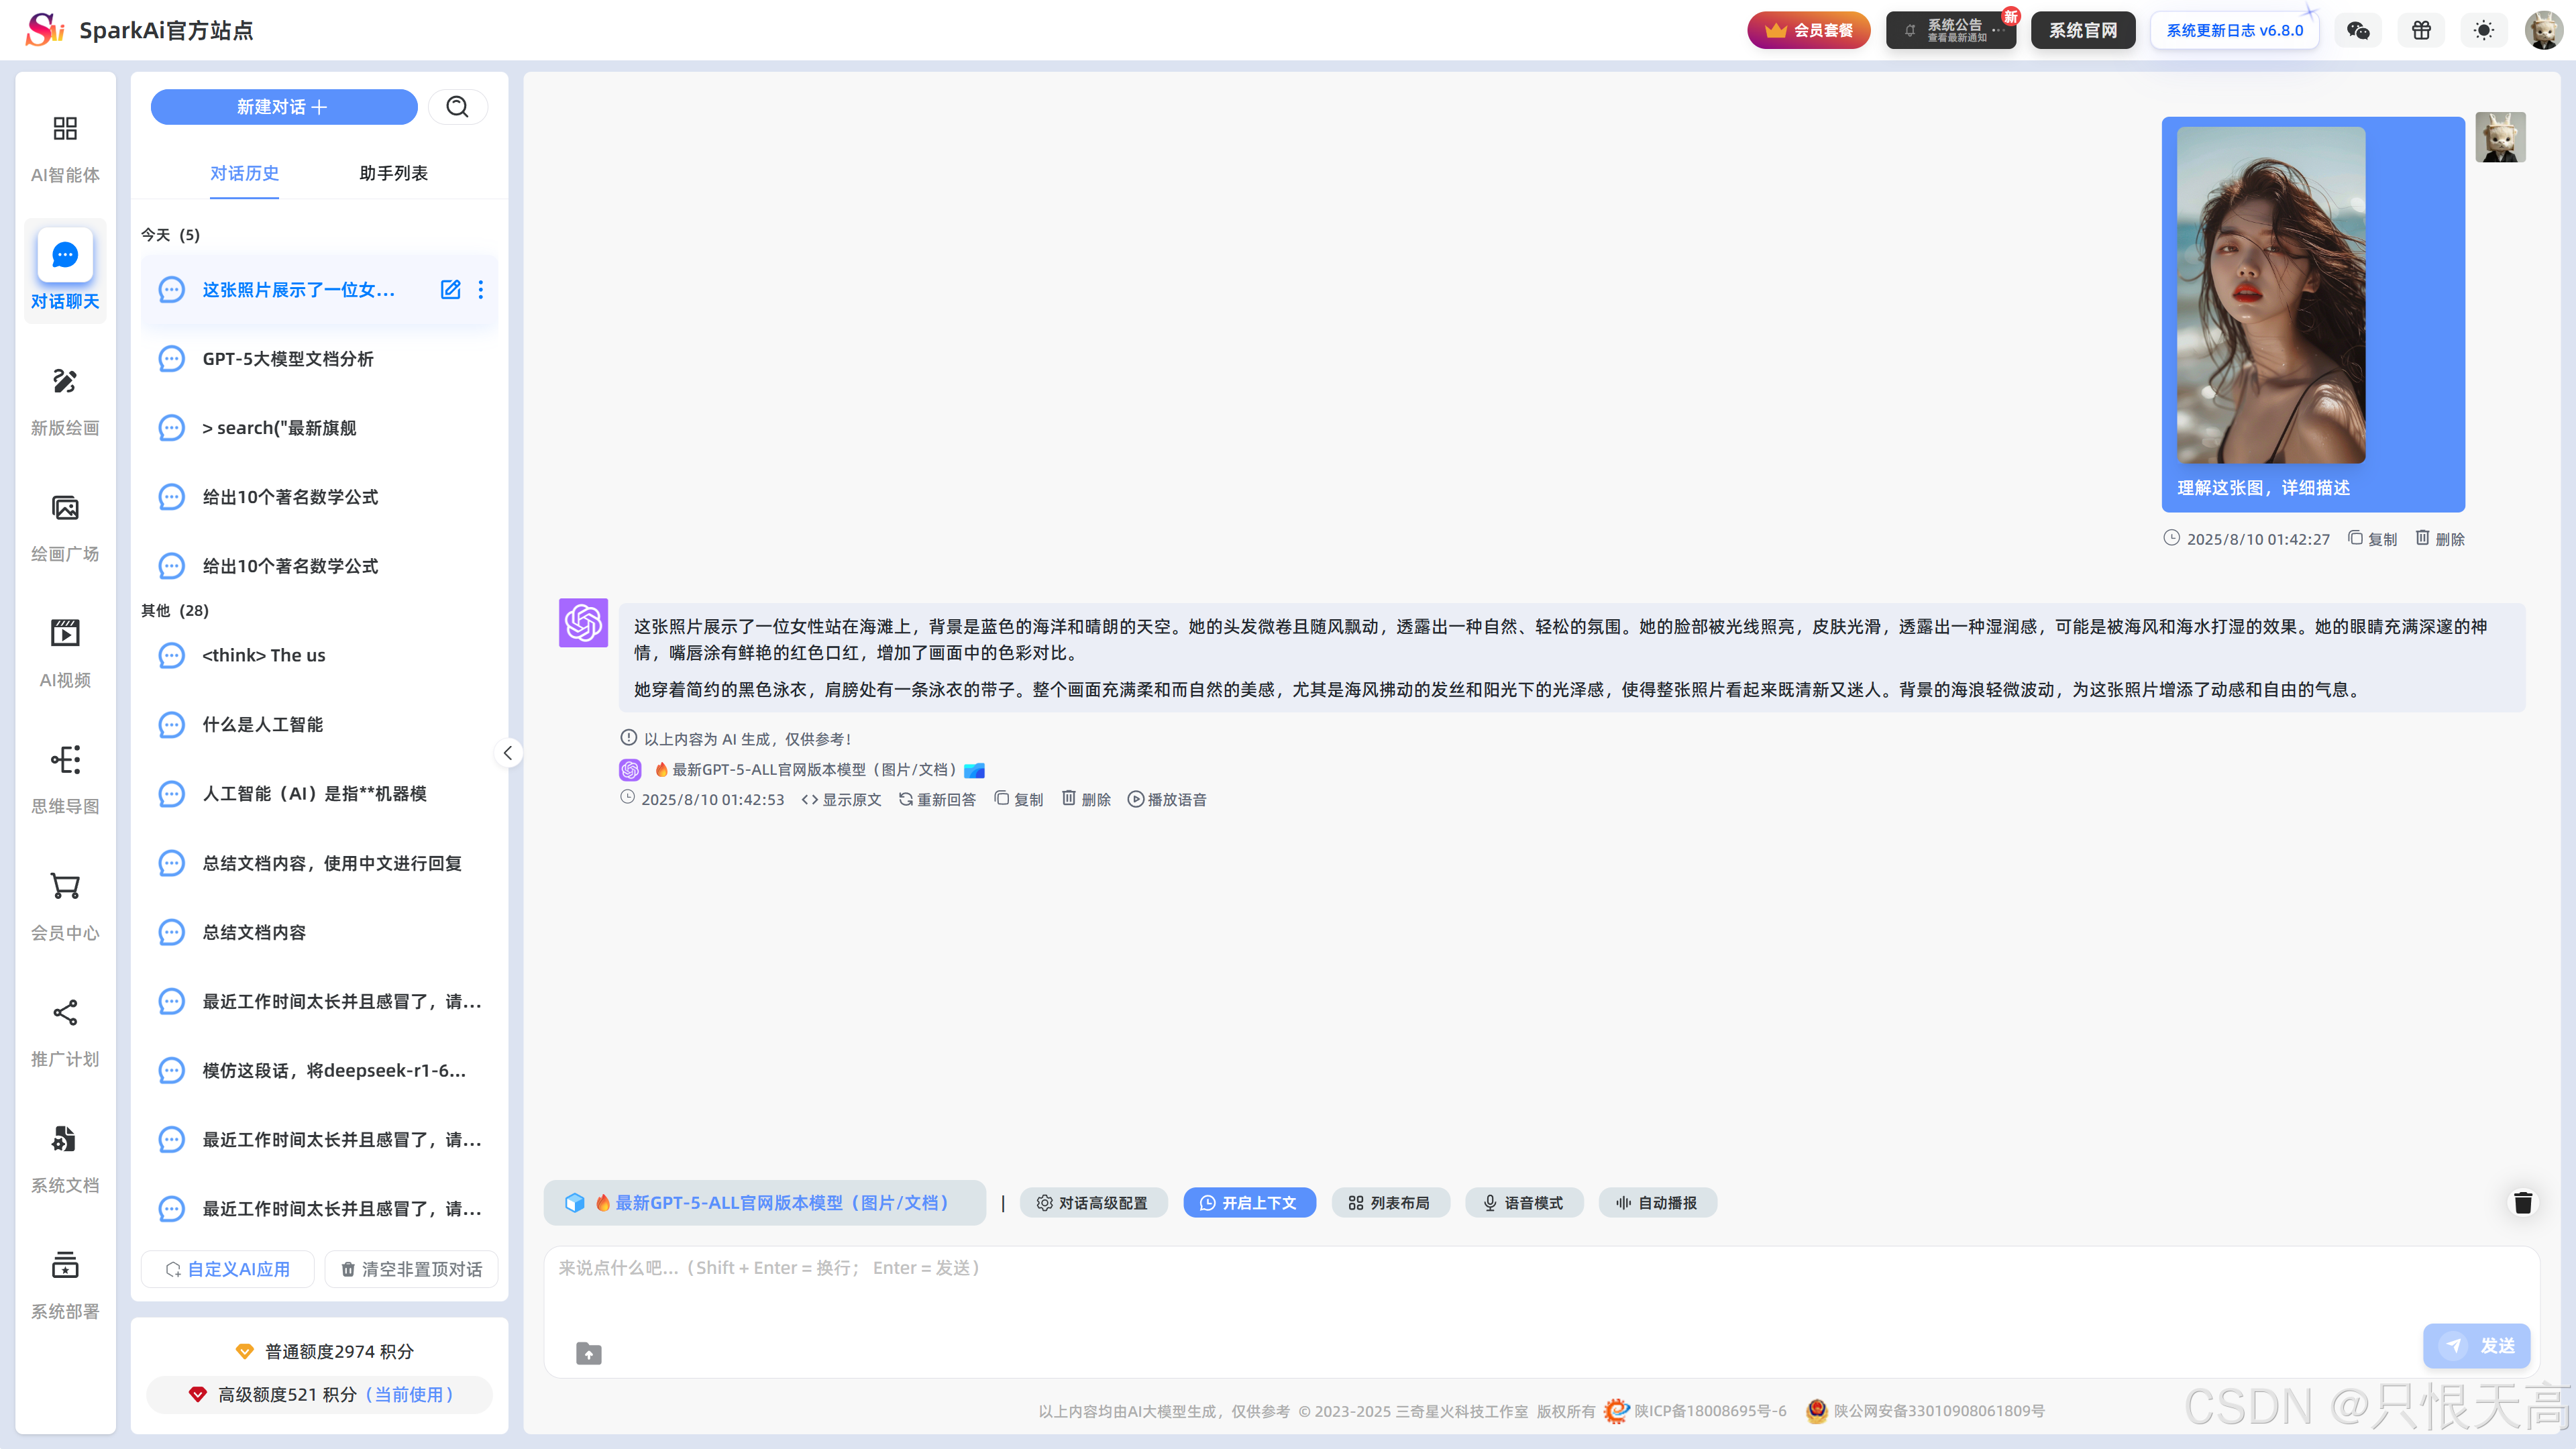Toggle 自动播报
The image size is (2576, 1449).
point(1657,1203)
